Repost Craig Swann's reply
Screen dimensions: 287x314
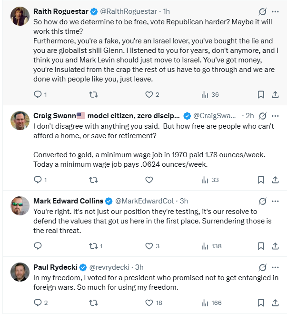pos(93,180)
